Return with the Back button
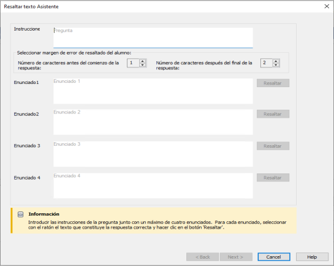Viewport: 334px width, 266px height. 202,257
